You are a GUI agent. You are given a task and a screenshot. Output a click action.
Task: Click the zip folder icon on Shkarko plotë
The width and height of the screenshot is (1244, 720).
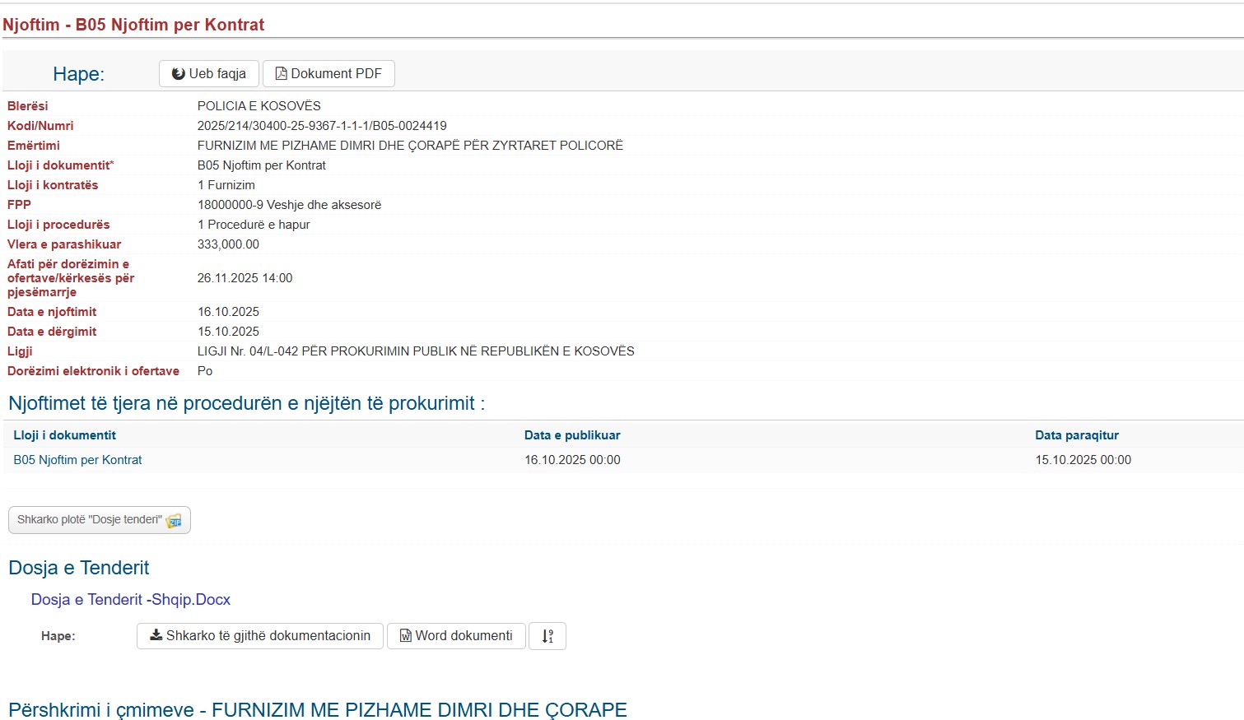point(174,521)
